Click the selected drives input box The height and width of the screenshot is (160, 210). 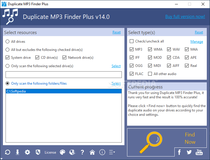point(64,74)
